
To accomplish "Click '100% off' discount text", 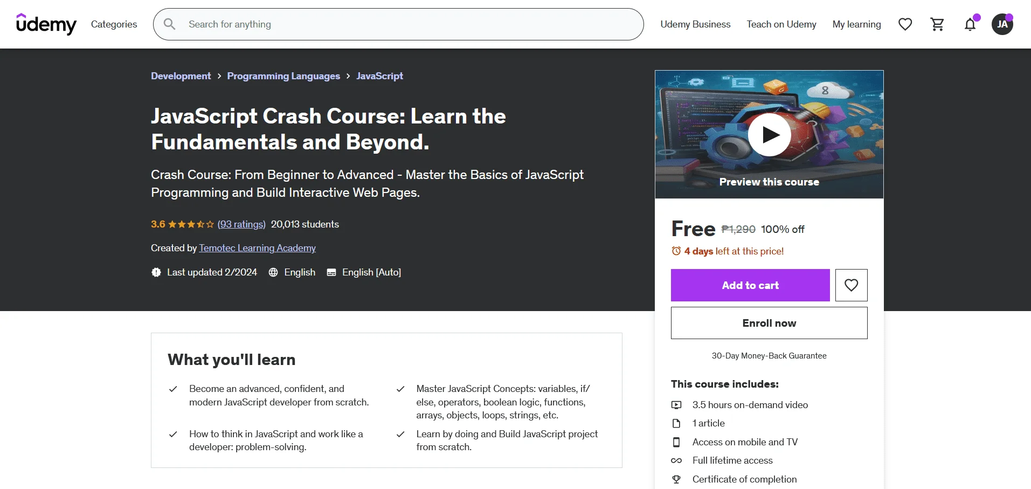I will 783,229.
